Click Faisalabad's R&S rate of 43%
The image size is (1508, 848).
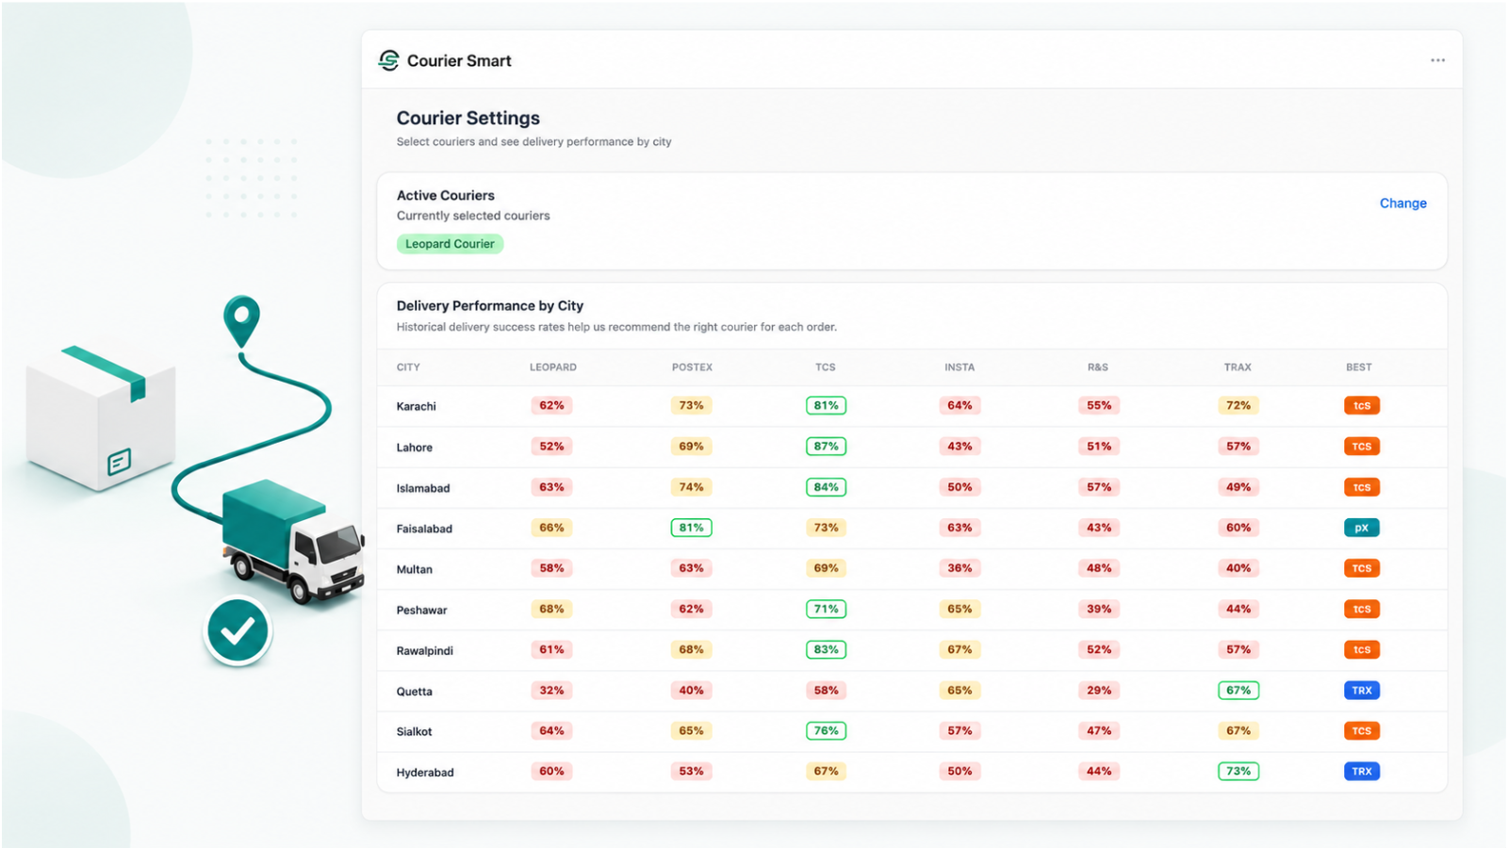click(1099, 528)
